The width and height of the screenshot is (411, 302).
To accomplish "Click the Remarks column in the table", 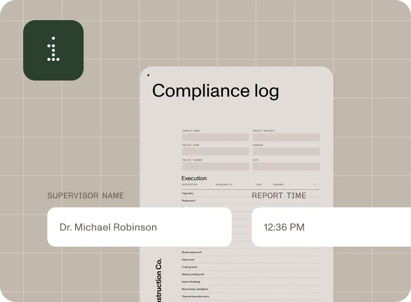I will 278,185.
